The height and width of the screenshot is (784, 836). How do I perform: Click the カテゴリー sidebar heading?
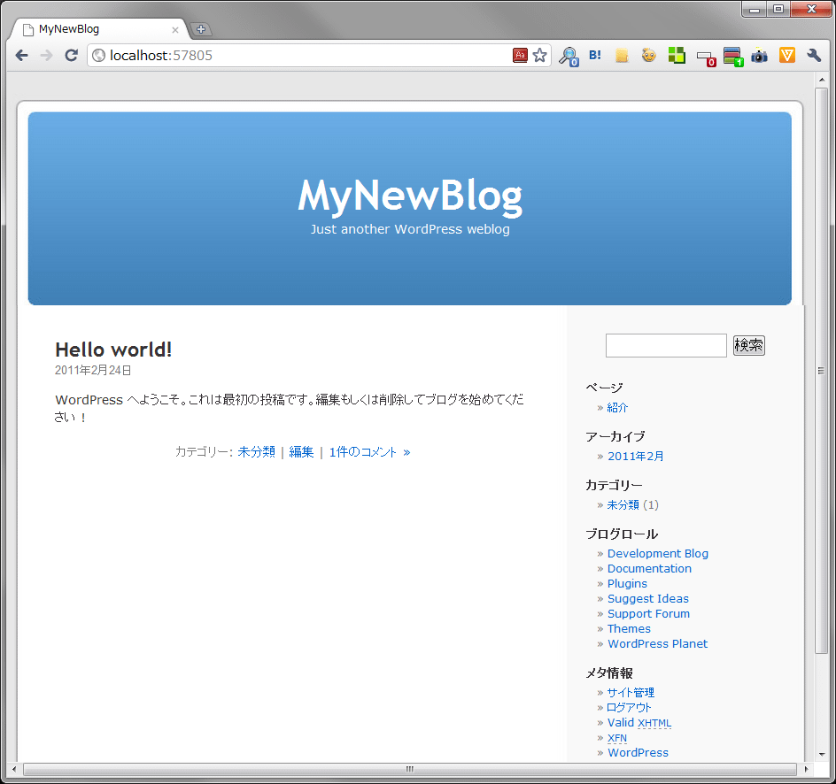615,485
